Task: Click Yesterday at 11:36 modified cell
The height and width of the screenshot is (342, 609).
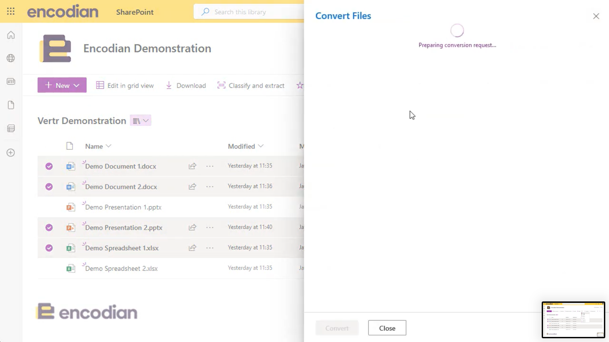Action: pos(250,186)
